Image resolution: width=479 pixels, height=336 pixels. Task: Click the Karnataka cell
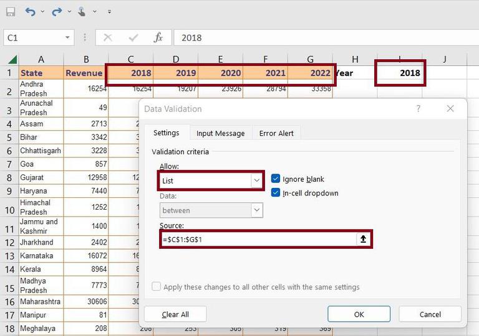click(x=41, y=256)
